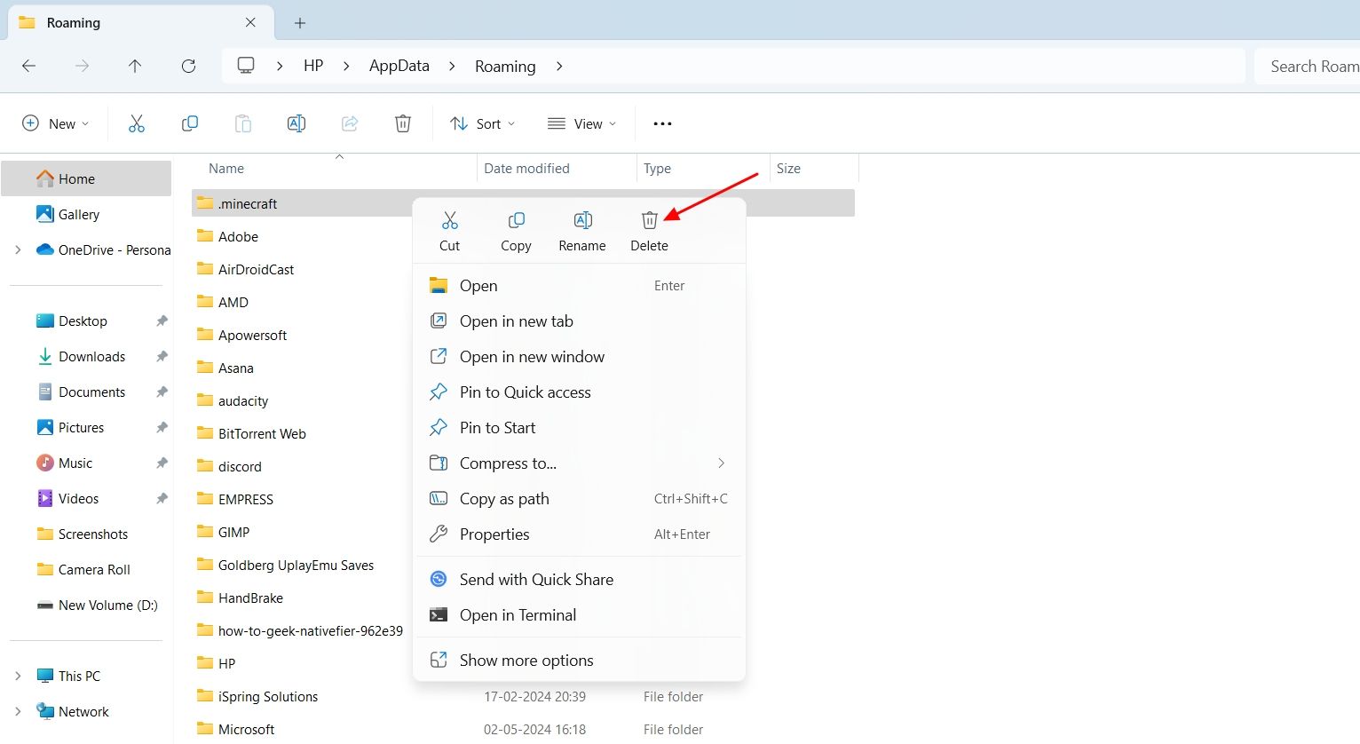Unpin Pictures from Quick access

(162, 428)
